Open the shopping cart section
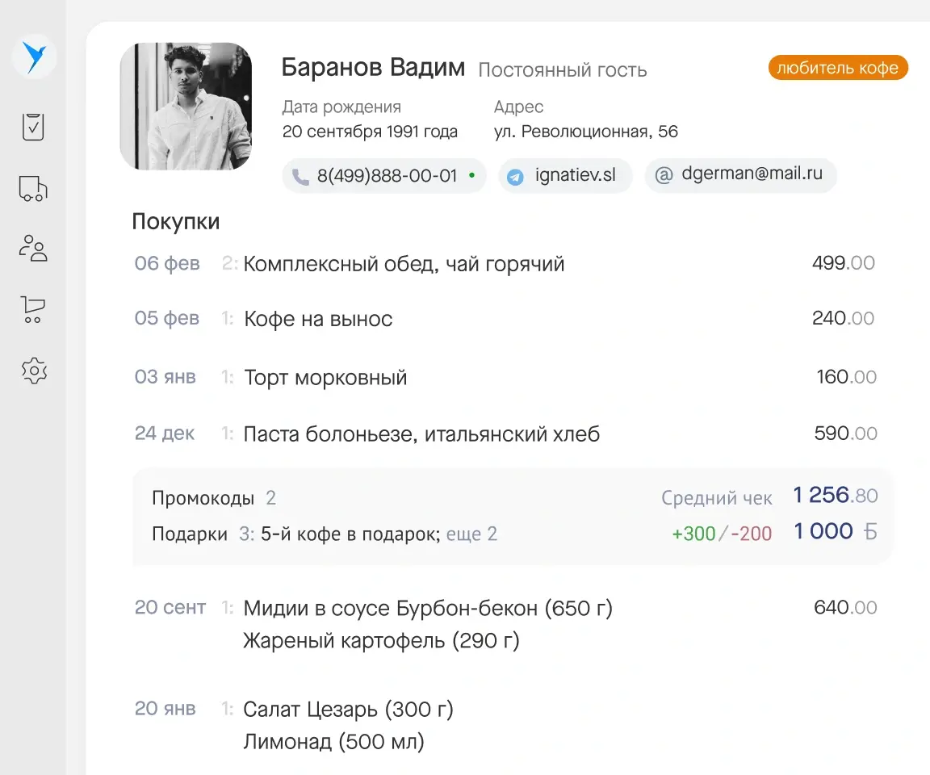This screenshot has width=930, height=775. coord(33,309)
